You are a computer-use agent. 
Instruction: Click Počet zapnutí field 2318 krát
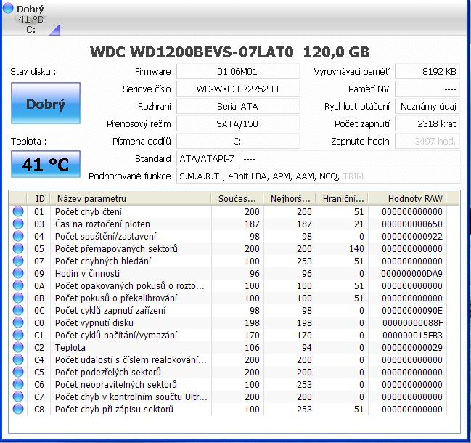(x=427, y=124)
